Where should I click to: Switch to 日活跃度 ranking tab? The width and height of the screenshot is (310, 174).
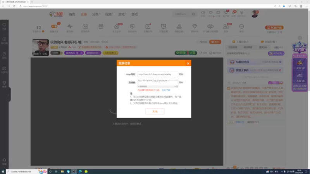233,48
